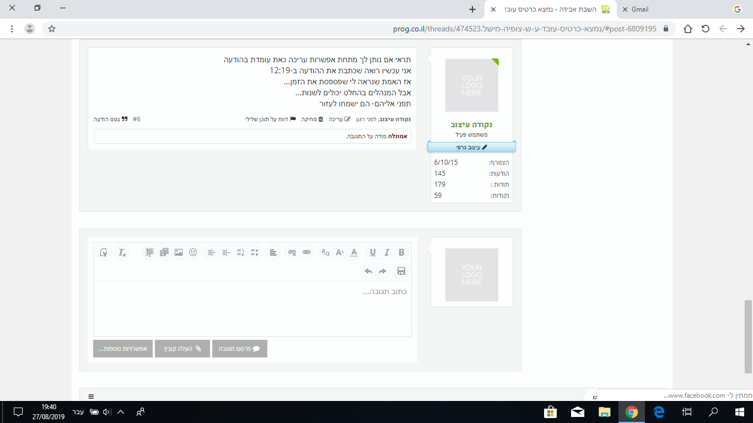Image resolution: width=753 pixels, height=423 pixels.
Task: Open Microsoft Store from the taskbar
Action: pyautogui.click(x=550, y=411)
